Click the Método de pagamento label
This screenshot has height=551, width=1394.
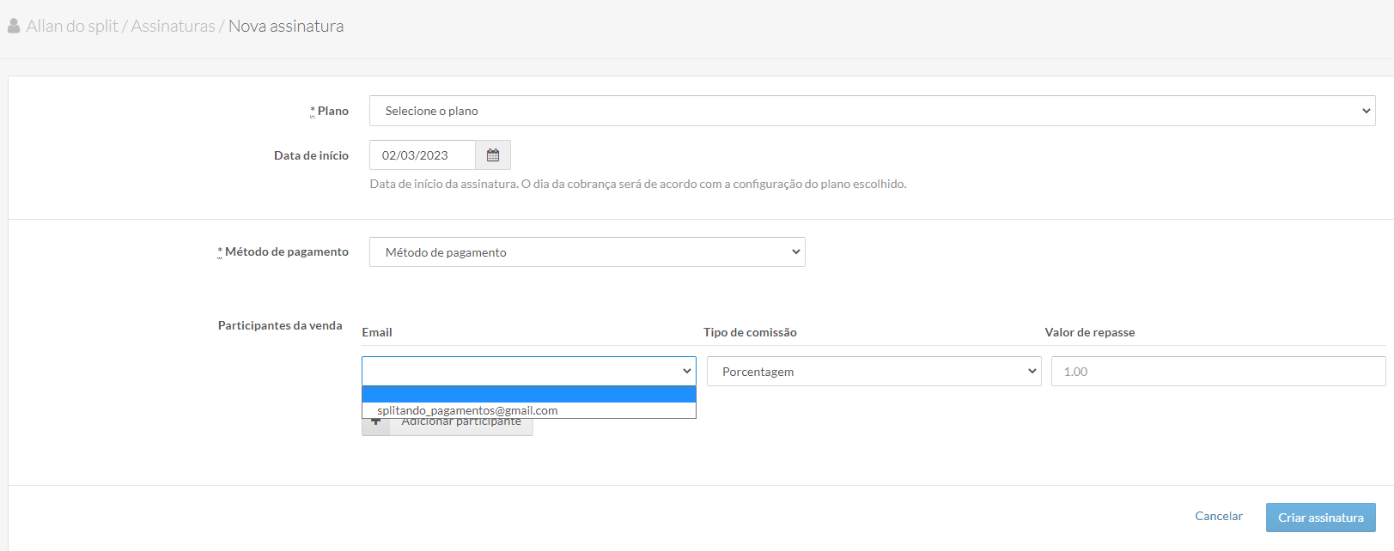pos(286,251)
